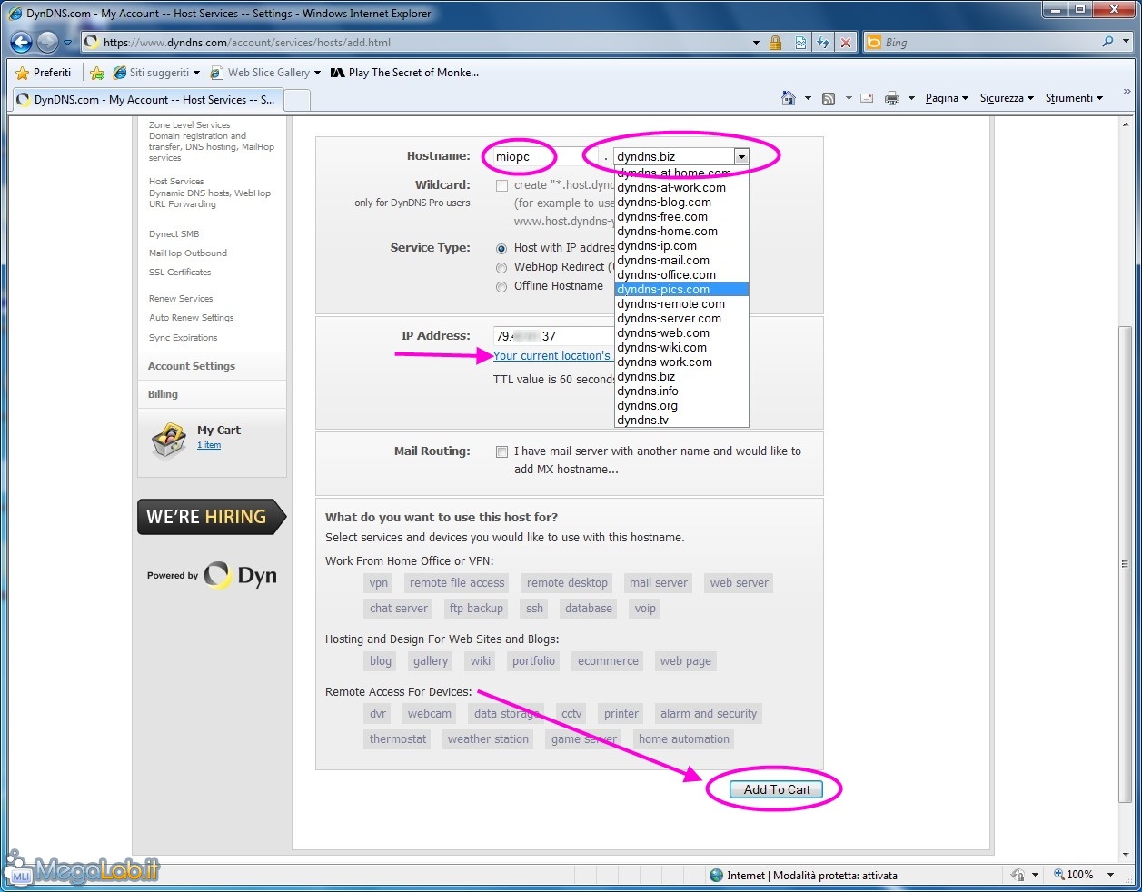Click into the Hostname text field
The height and width of the screenshot is (892, 1142).
tap(544, 157)
